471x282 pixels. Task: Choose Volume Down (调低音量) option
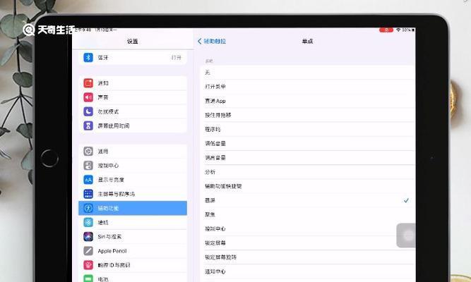(x=308, y=143)
